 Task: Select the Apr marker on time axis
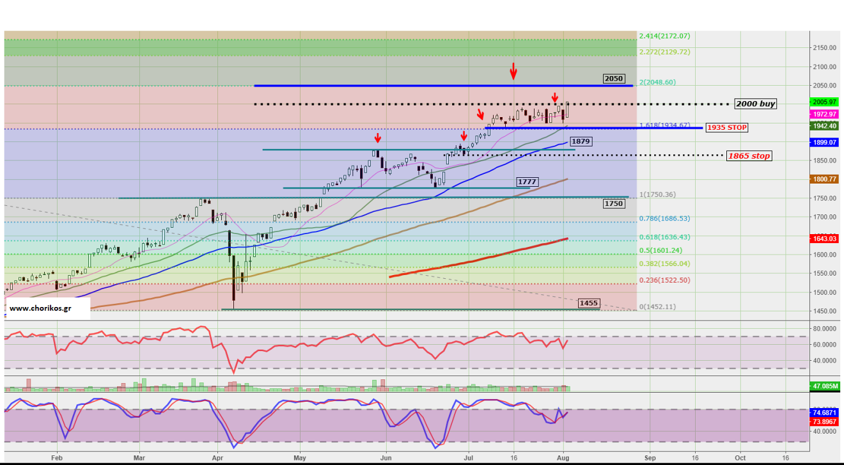[x=218, y=458]
